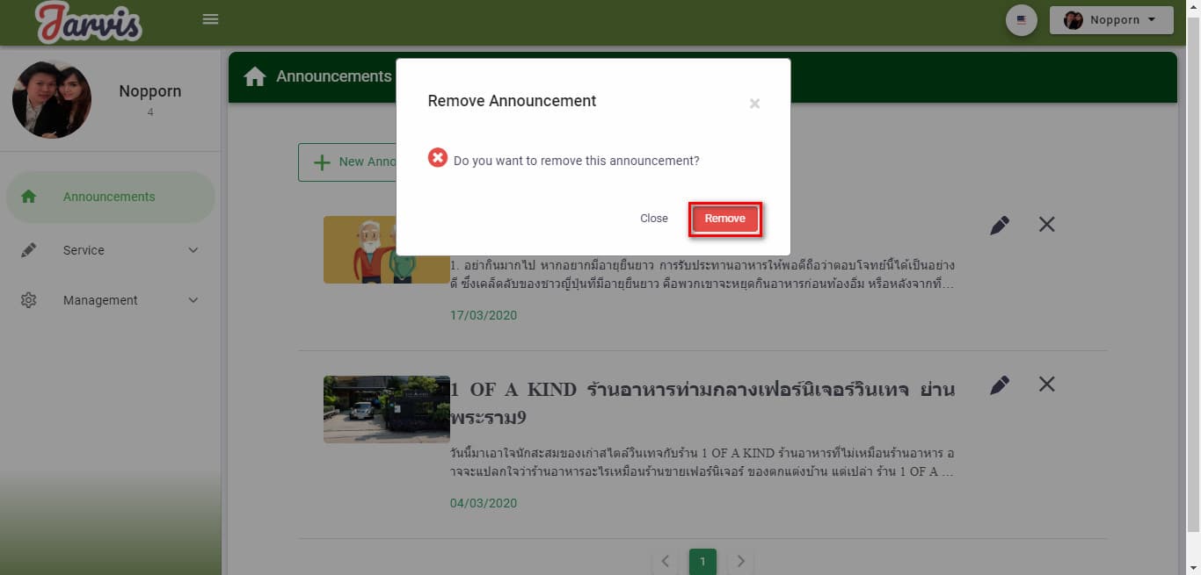Expand the Management sidebar menu
Viewport: 1201px width, 575px height.
(x=110, y=300)
